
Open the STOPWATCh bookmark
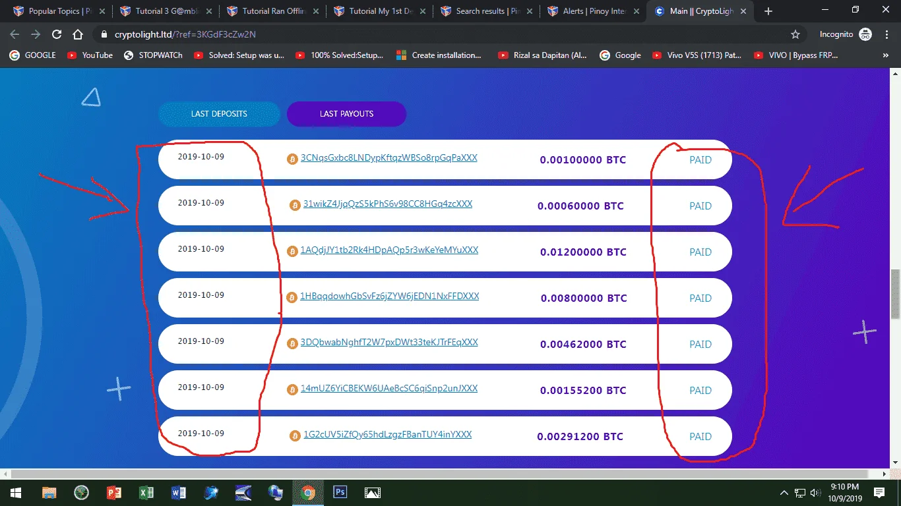(x=153, y=55)
